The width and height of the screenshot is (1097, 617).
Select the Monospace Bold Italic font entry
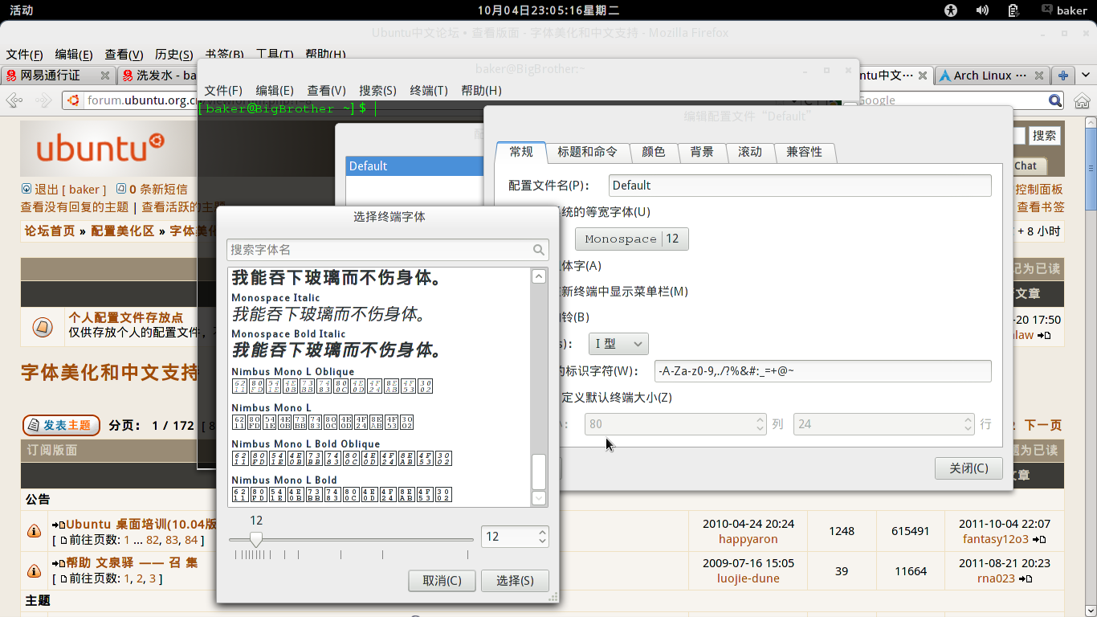coord(379,343)
